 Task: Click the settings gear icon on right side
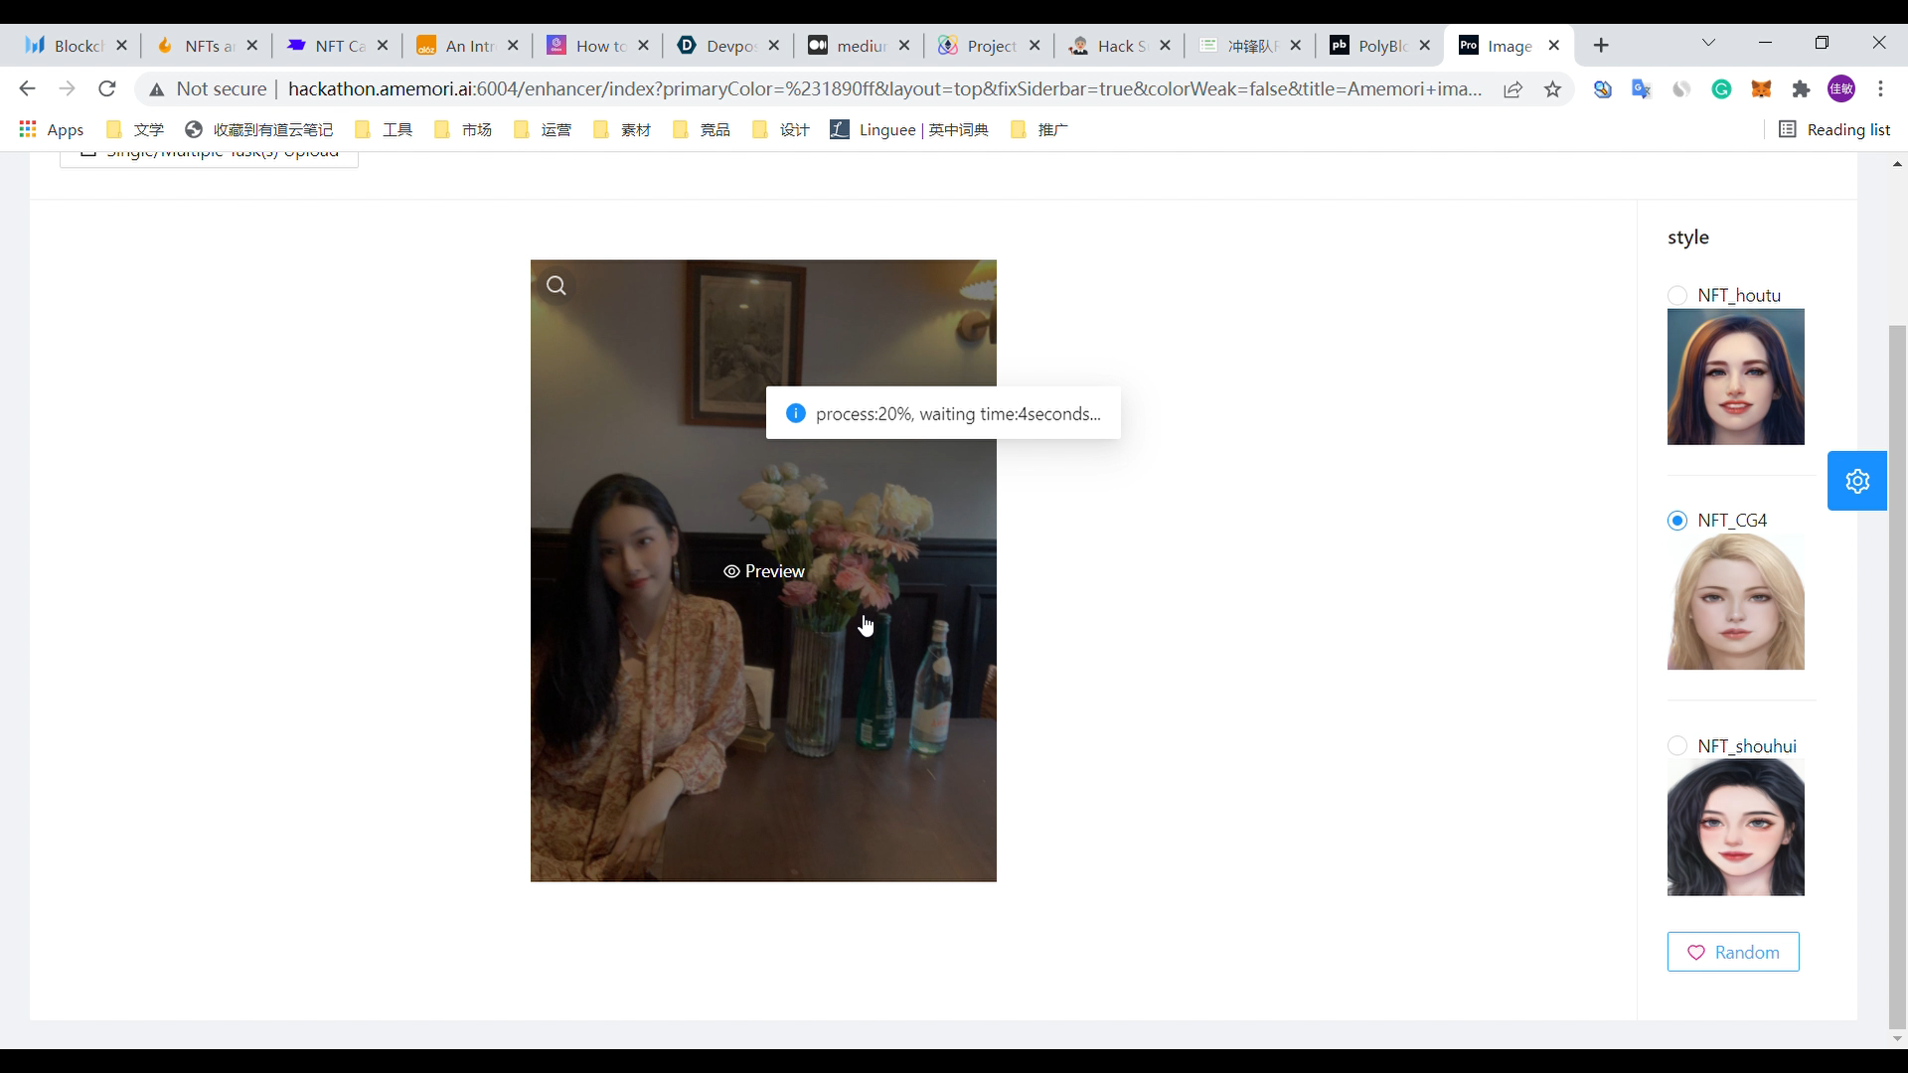(x=1857, y=481)
